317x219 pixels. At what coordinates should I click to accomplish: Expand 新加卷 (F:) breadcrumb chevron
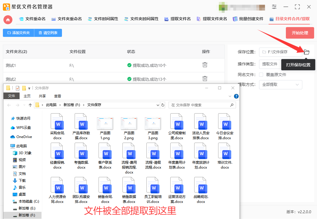tap(84, 105)
